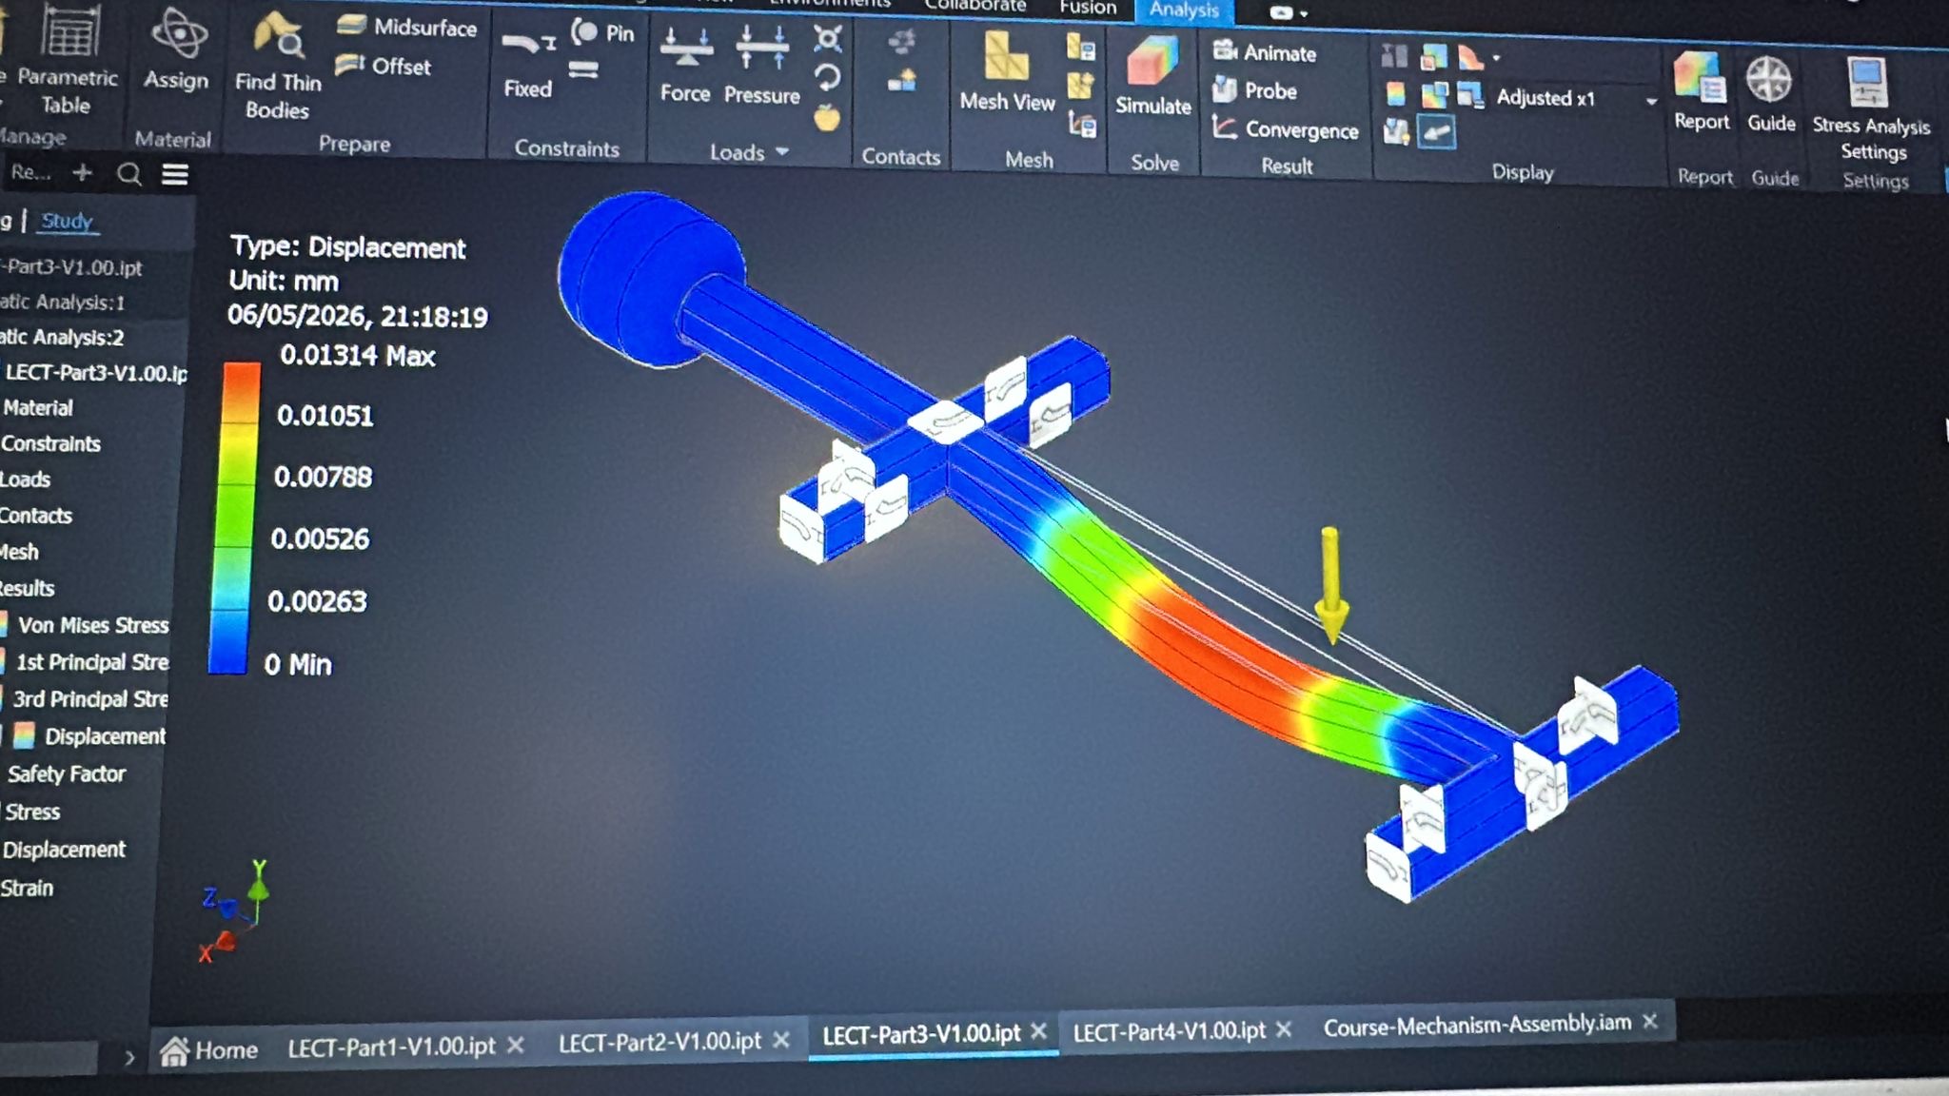The image size is (1949, 1096).
Task: Open the Report tool
Action: point(1702,90)
